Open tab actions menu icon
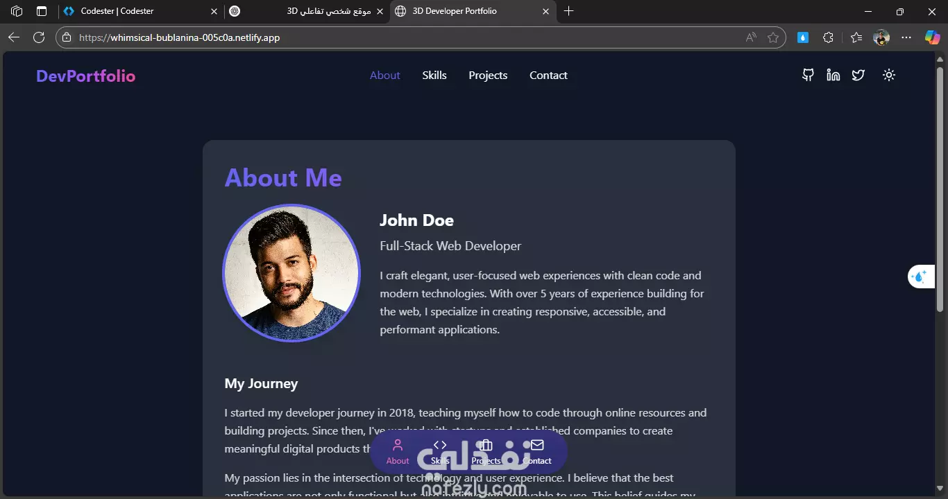 42,11
